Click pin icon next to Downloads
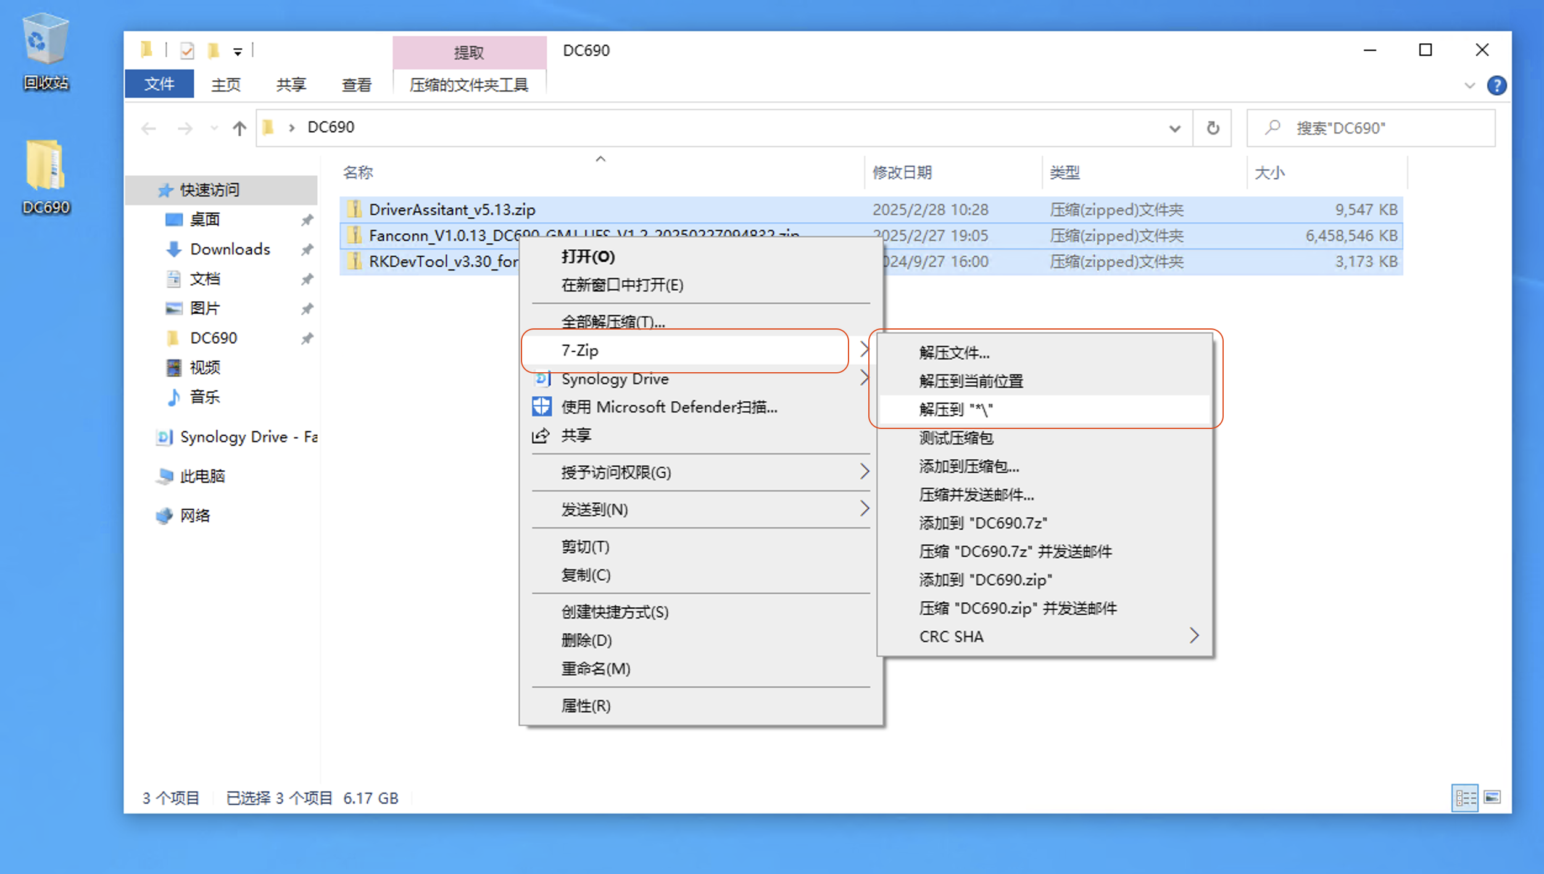Image resolution: width=1544 pixels, height=874 pixels. click(x=307, y=249)
